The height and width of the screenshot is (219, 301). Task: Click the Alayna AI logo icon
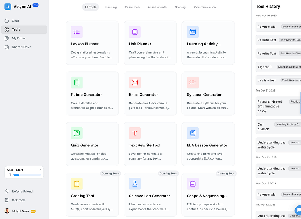coord(8,7)
